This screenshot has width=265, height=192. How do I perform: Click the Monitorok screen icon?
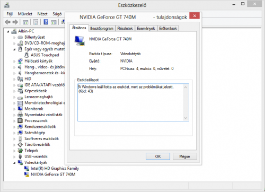20,109
